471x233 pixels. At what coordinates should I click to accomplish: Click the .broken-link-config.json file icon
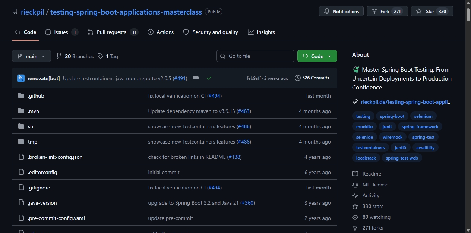pos(21,157)
